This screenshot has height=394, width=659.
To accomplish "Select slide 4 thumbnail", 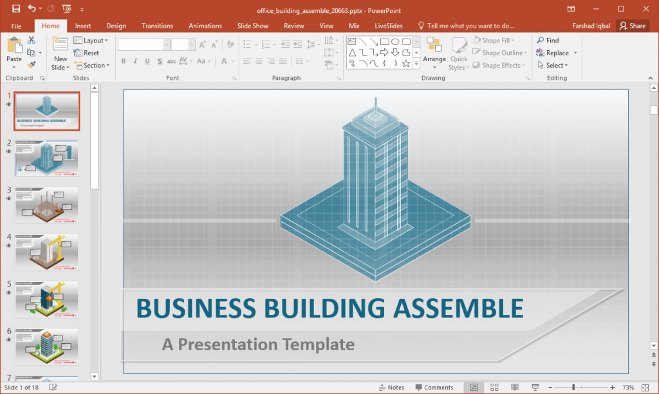I will point(46,252).
